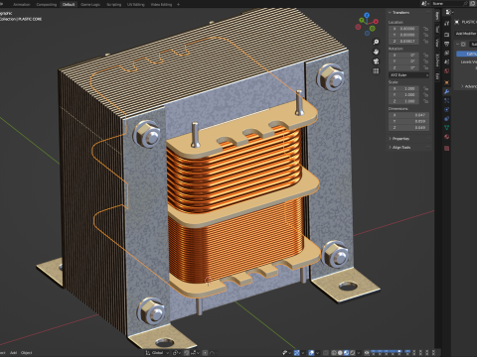This screenshot has width=477, height=357.
Task: Add a new workspace with the plus button
Action: click(178, 4)
